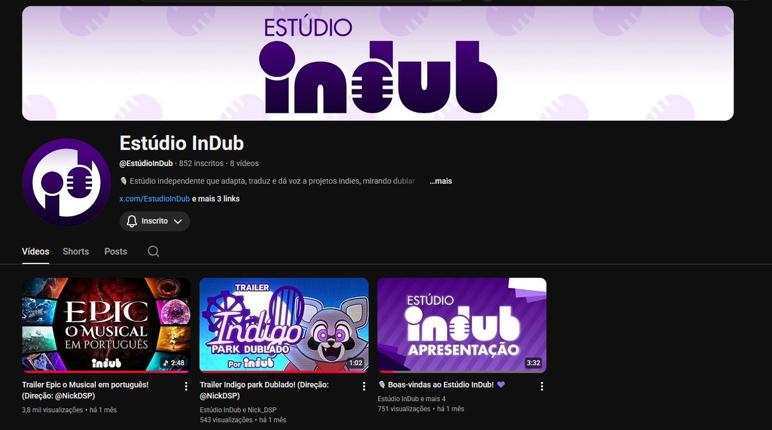Click the Inscrito subscription button

[x=154, y=220]
